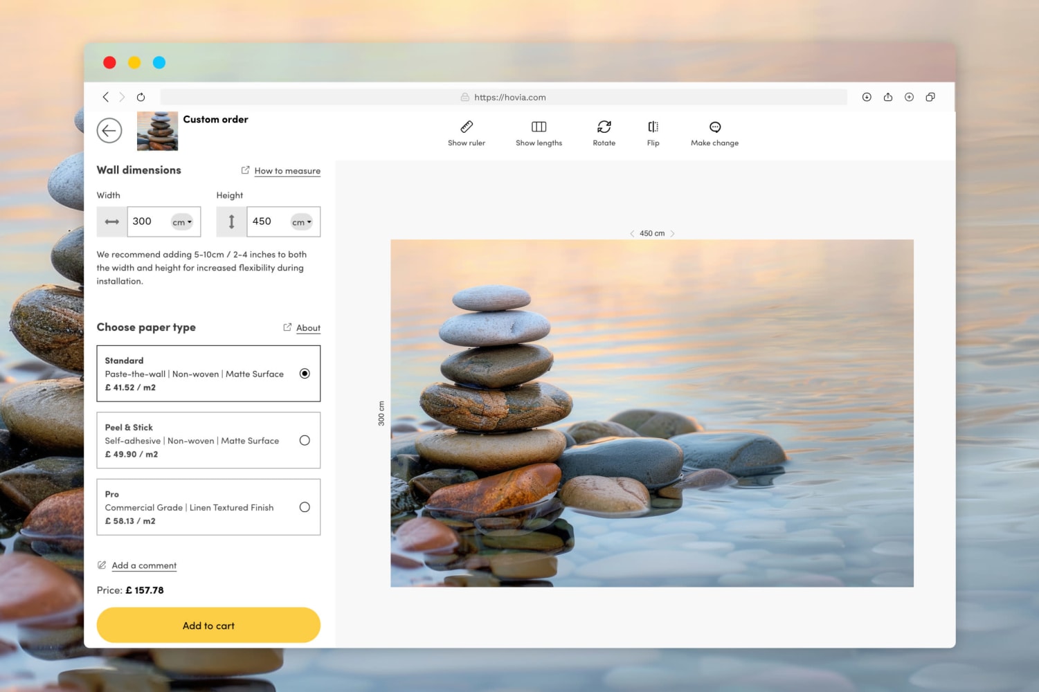
Task: Select the Standard paper radio button
Action: click(305, 374)
